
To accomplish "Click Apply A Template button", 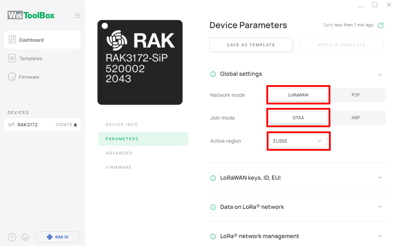I will coord(341,45).
